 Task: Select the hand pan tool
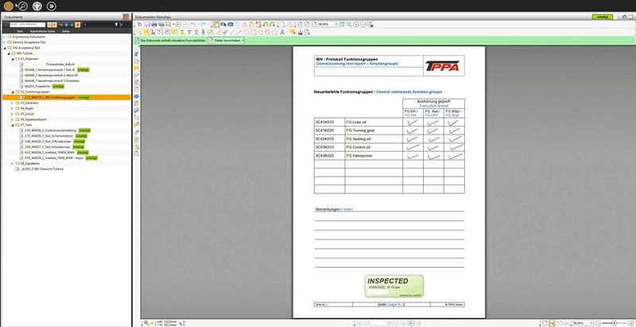[216, 25]
